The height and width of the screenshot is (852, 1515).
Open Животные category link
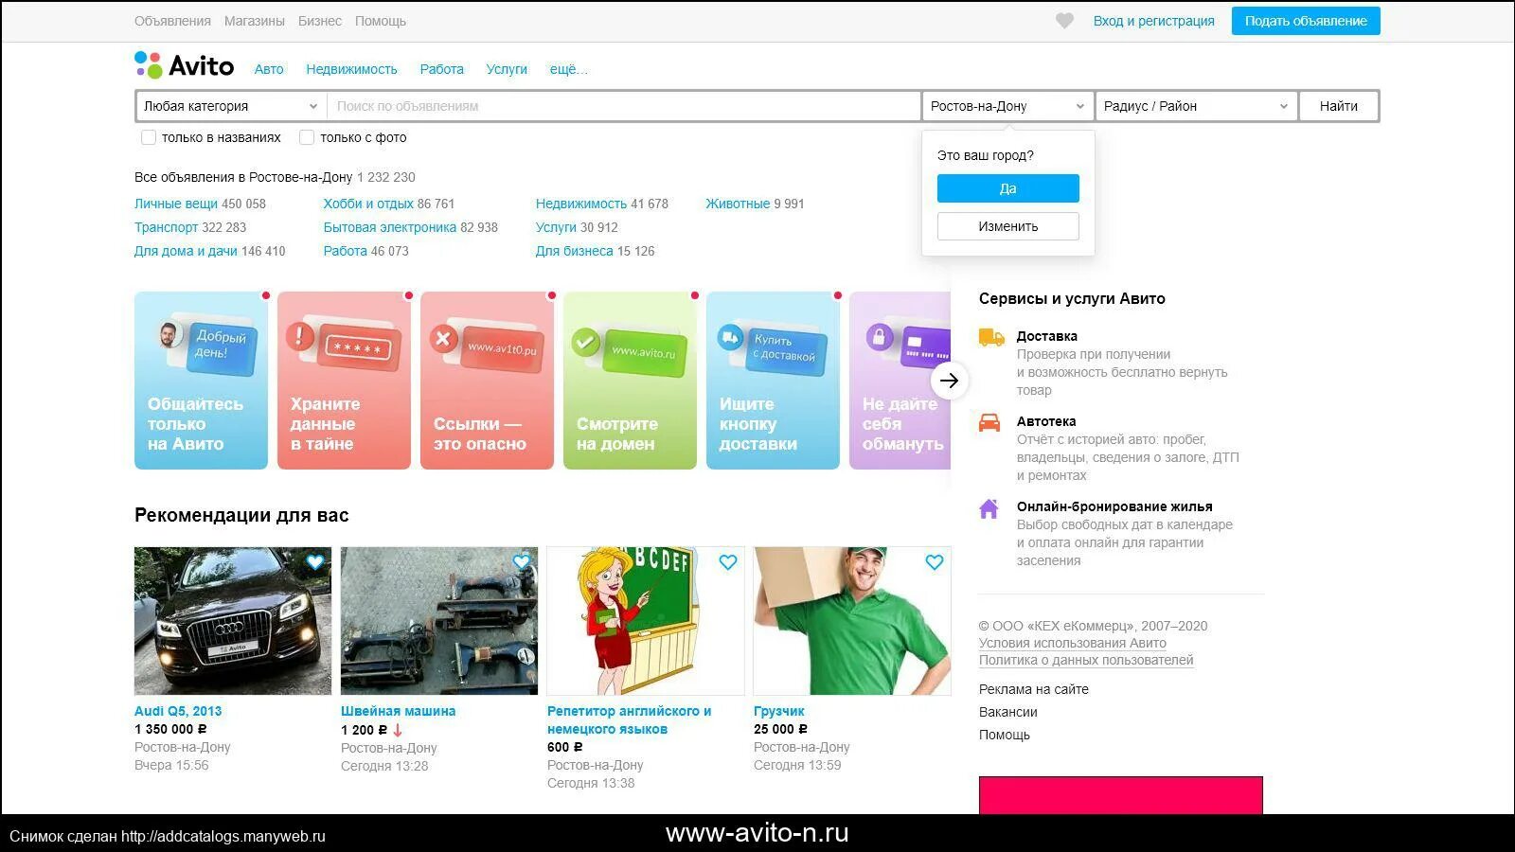(x=738, y=204)
